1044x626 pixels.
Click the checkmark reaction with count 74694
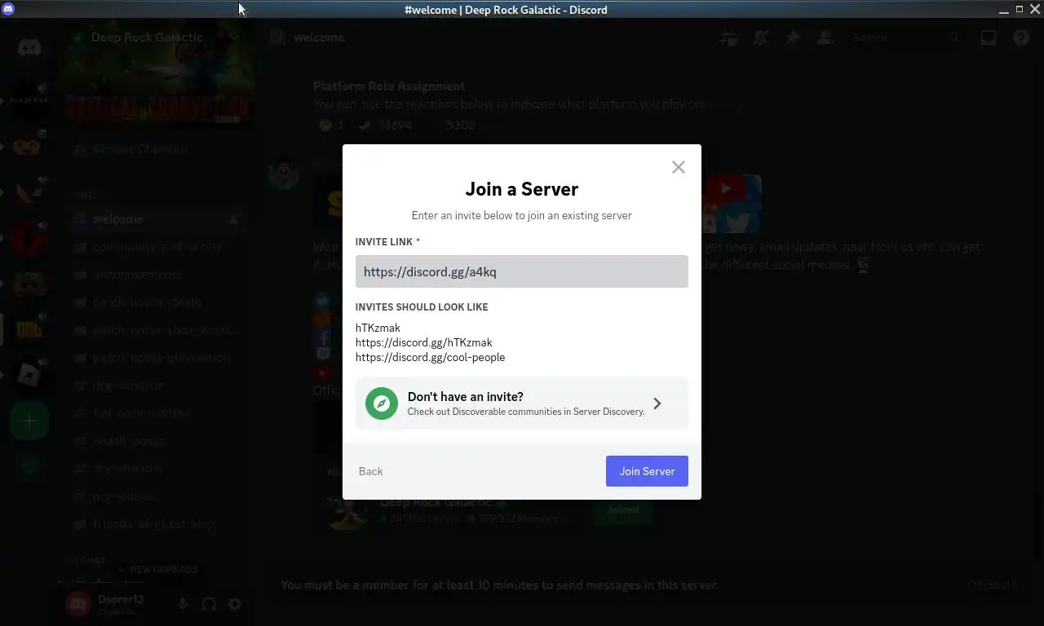(x=385, y=126)
